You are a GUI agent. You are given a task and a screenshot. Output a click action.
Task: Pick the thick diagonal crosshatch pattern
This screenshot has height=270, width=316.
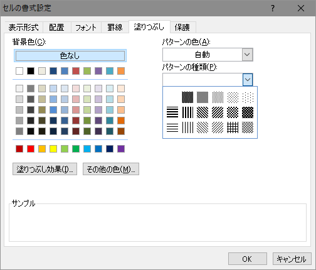pos(233,112)
